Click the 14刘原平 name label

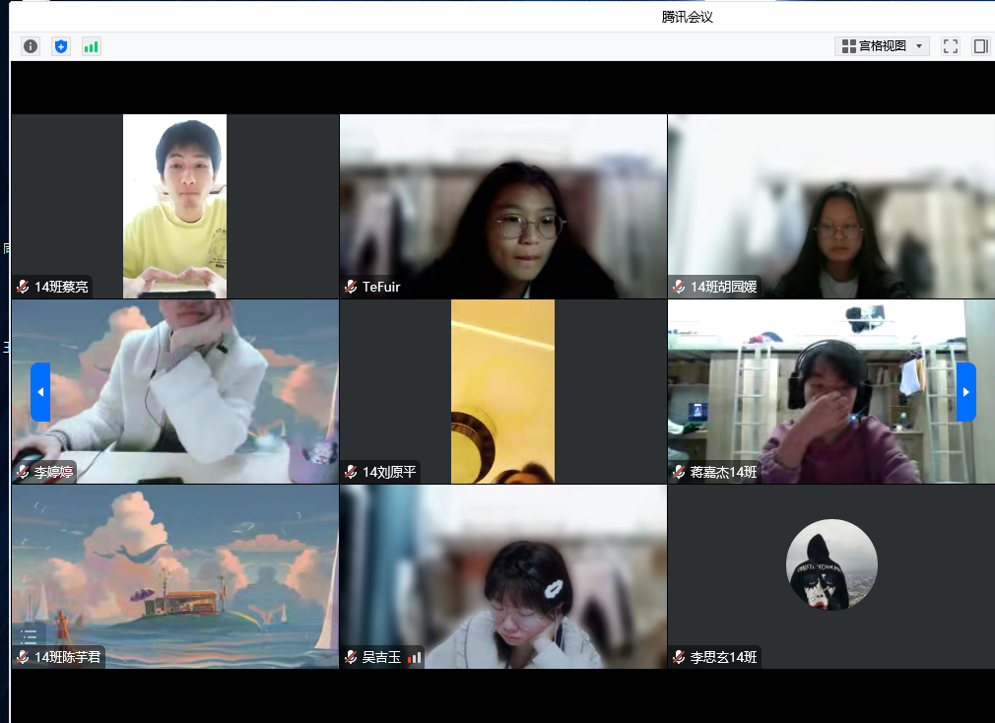(389, 473)
